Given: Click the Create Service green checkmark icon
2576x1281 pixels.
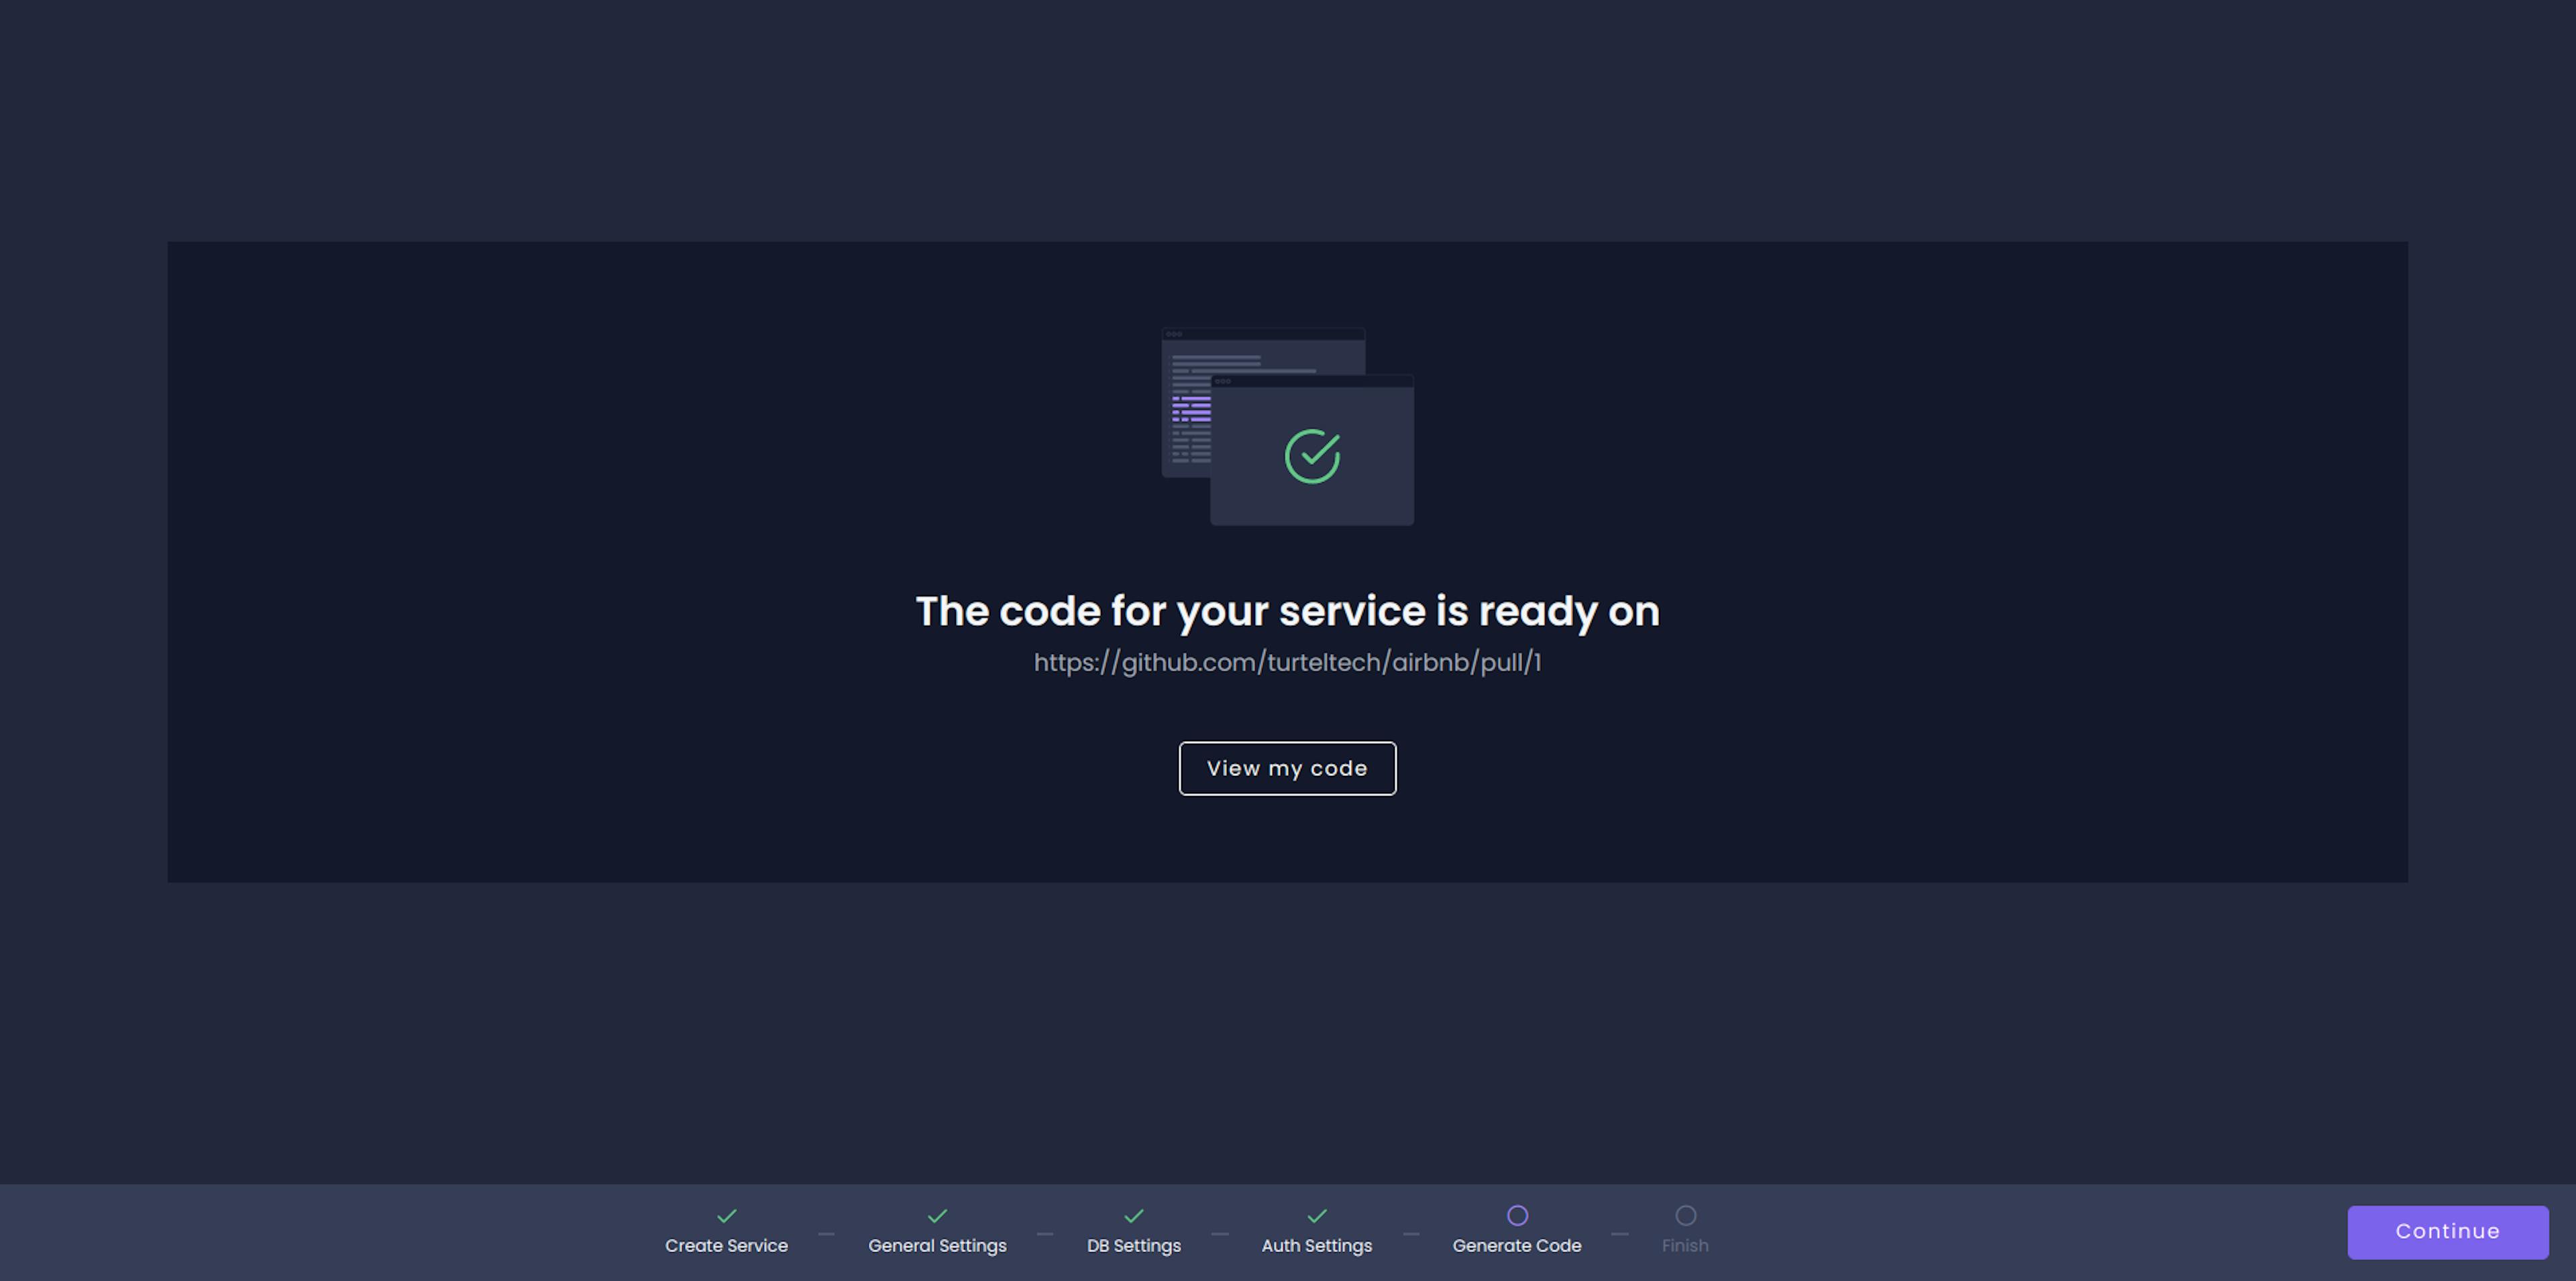Looking at the screenshot, I should point(726,1216).
